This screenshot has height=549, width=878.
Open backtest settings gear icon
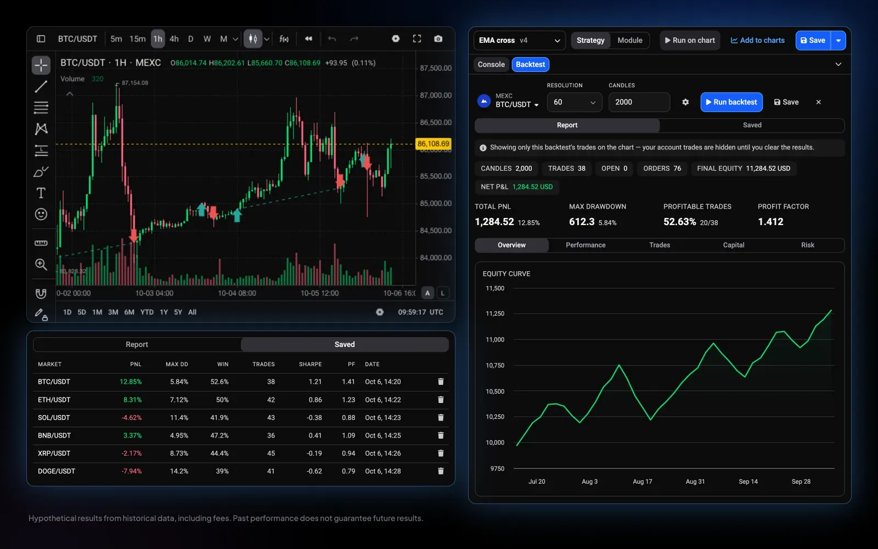[685, 102]
